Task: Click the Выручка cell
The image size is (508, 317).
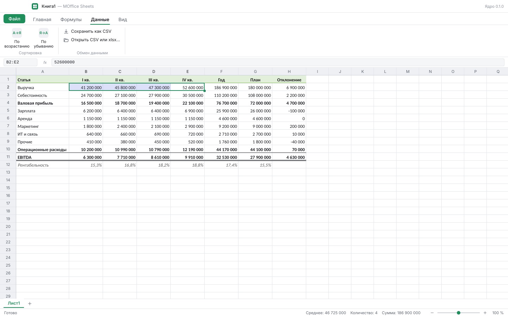Action: click(43, 87)
